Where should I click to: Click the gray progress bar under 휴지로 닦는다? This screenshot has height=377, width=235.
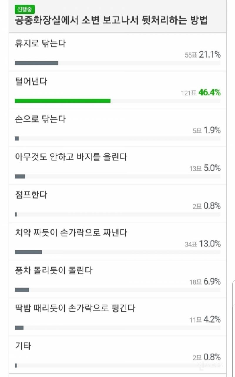[x=36, y=62]
